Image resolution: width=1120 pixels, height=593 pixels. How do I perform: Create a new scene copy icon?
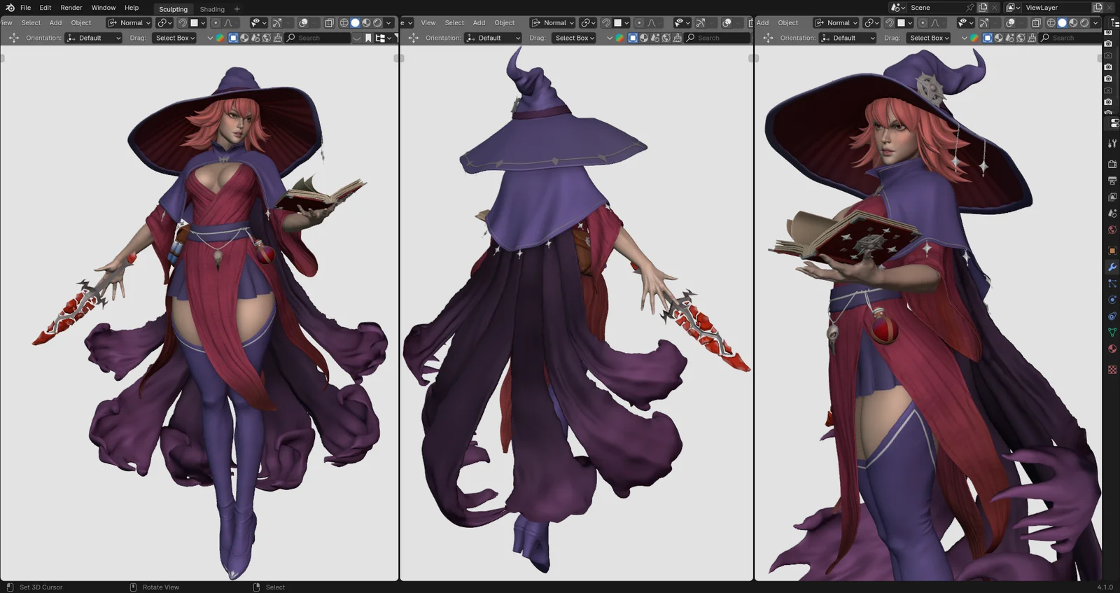pyautogui.click(x=983, y=8)
